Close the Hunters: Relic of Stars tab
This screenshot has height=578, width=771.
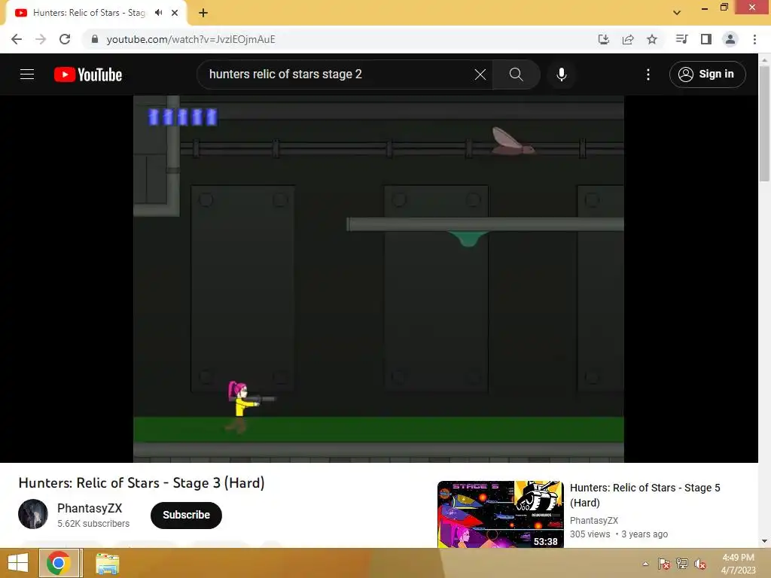[175, 13]
